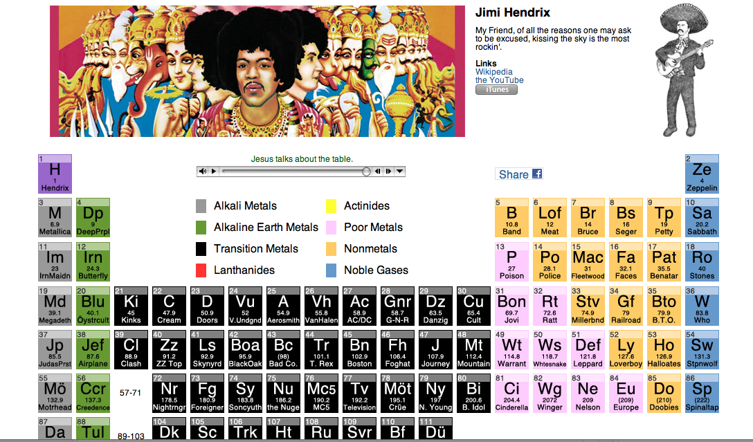753x442 pixels.
Task: Select the H Hendrix element tile
Action: pyautogui.click(x=55, y=174)
